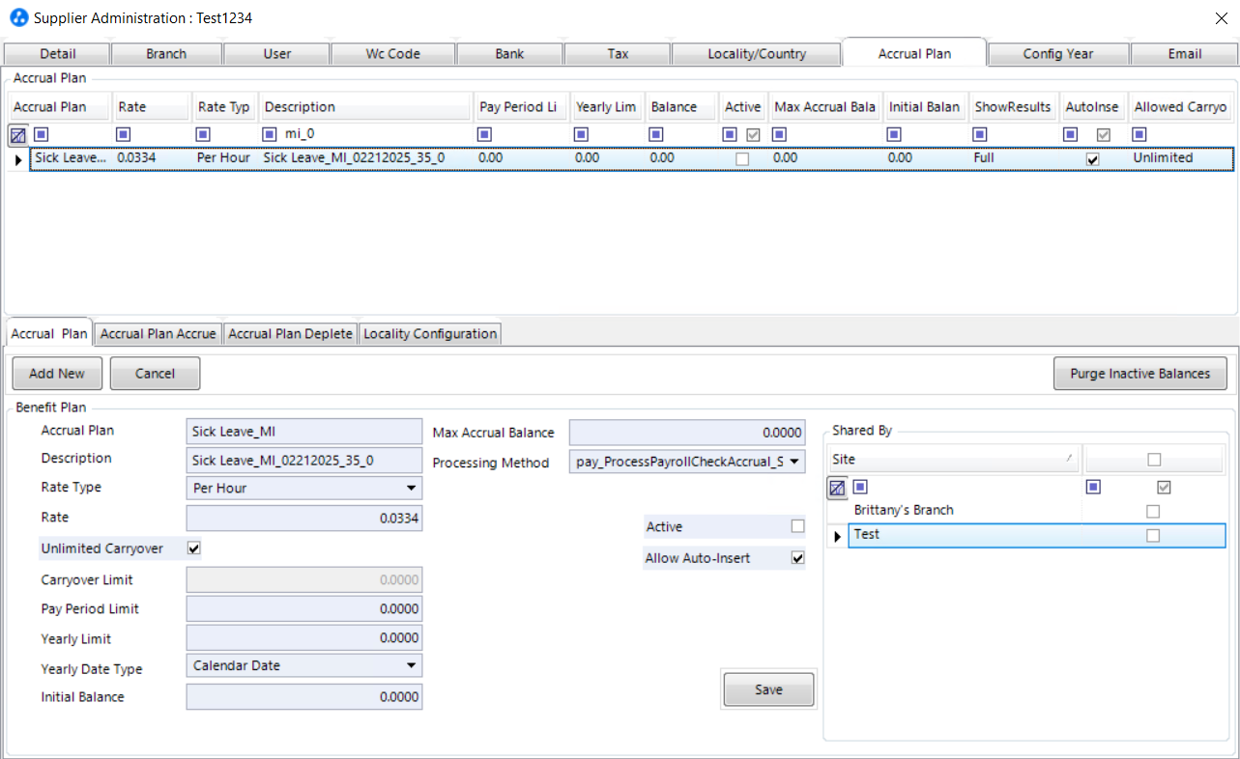Switch to the Email tab
This screenshot has width=1240, height=759.
(x=1184, y=53)
